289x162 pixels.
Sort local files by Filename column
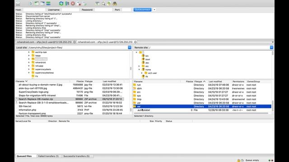click(x=42, y=81)
